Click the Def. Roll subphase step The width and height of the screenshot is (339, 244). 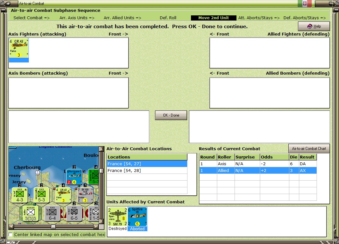click(168, 18)
